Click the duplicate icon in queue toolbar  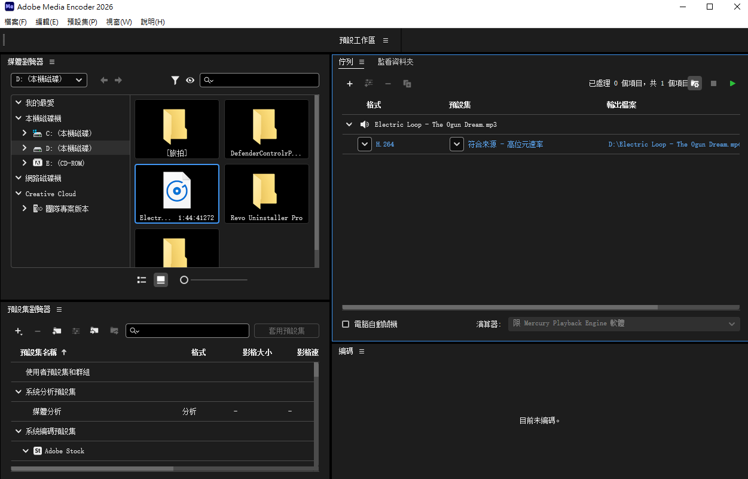coord(407,84)
